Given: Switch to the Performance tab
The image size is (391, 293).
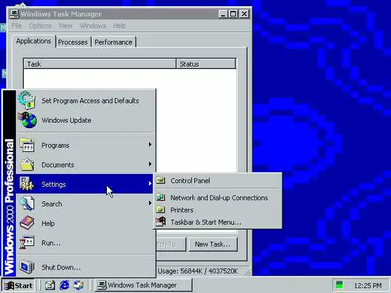Looking at the screenshot, I should 114,42.
